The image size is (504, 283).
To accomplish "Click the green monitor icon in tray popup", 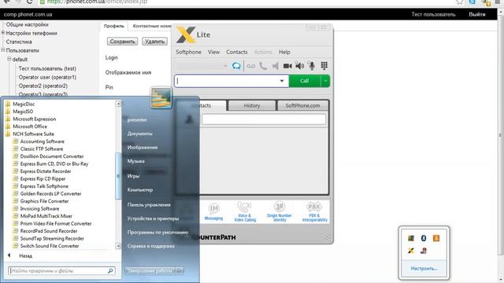I will [x=411, y=237].
